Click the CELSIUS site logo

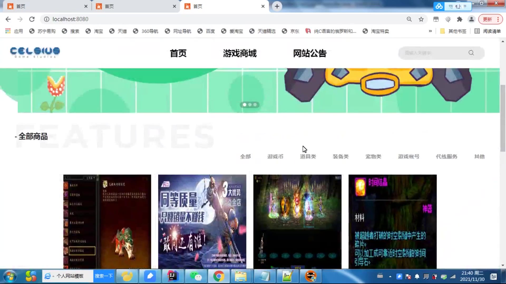pos(35,52)
